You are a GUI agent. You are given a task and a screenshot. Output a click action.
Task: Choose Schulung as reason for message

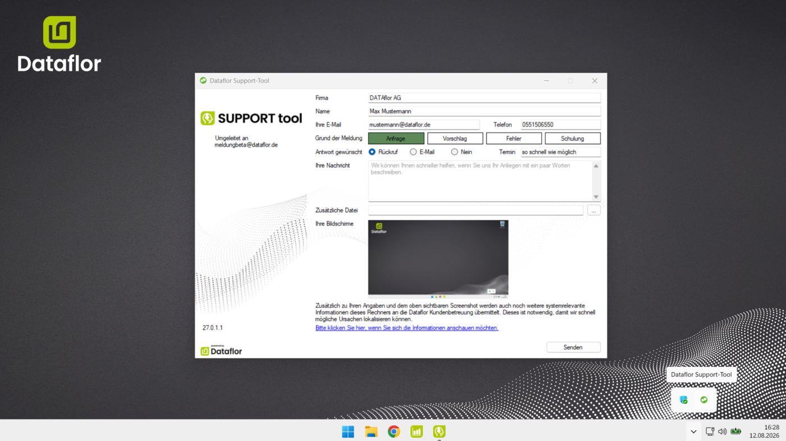click(x=573, y=138)
